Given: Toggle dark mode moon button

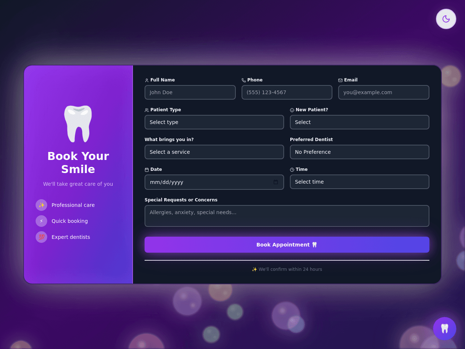Looking at the screenshot, I should pyautogui.click(x=446, y=19).
